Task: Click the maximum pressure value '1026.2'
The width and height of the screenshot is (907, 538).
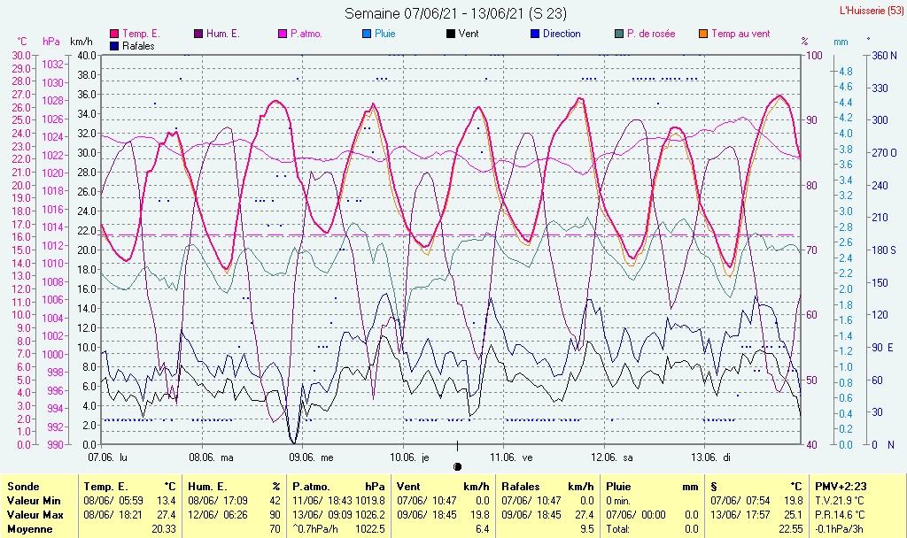Action: (x=370, y=514)
